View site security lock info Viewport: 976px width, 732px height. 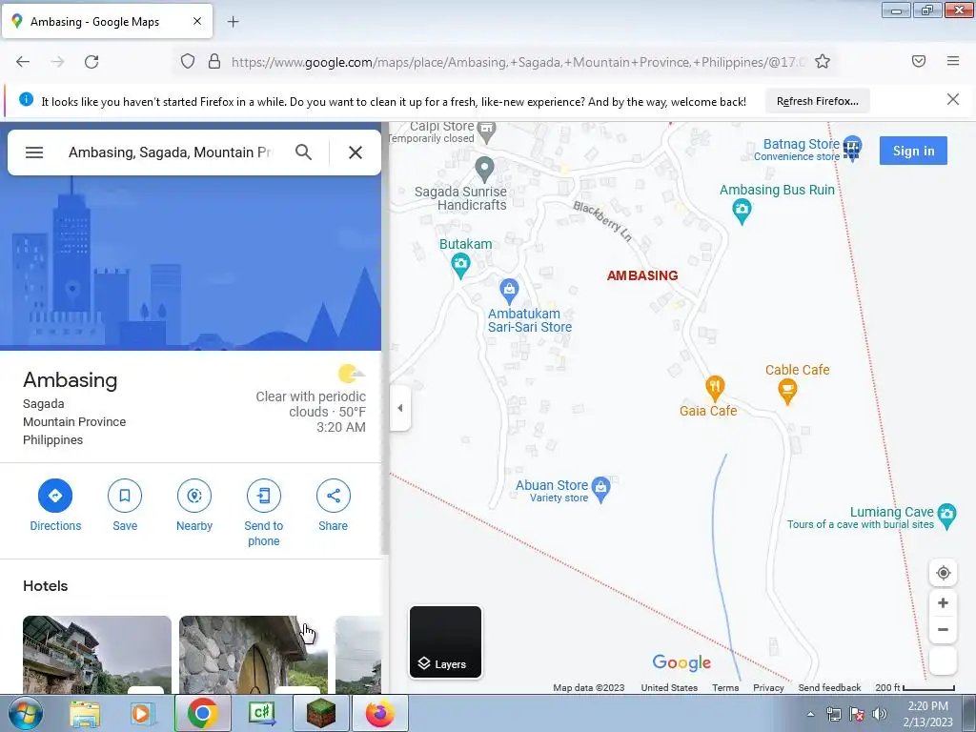(214, 62)
